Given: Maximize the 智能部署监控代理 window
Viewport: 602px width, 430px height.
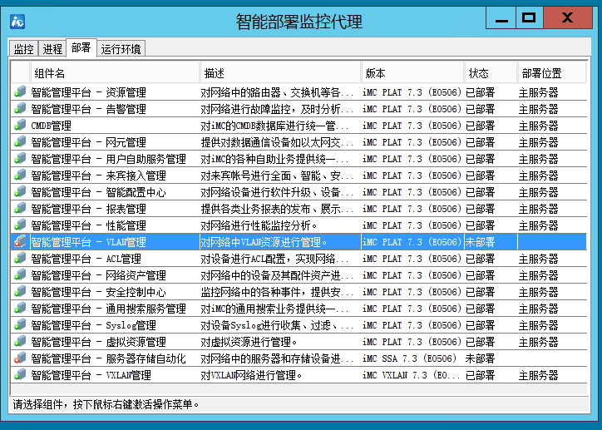Looking at the screenshot, I should [x=529, y=18].
